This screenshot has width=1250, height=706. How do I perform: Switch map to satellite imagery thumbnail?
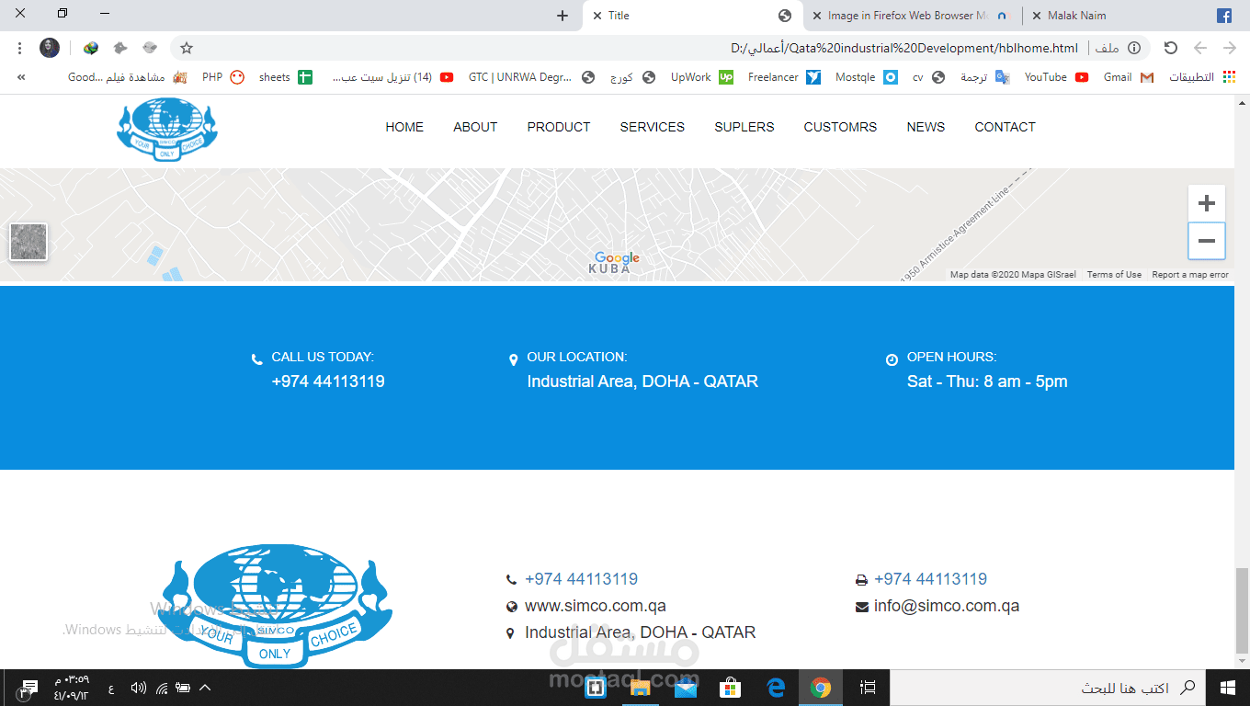pyautogui.click(x=28, y=242)
